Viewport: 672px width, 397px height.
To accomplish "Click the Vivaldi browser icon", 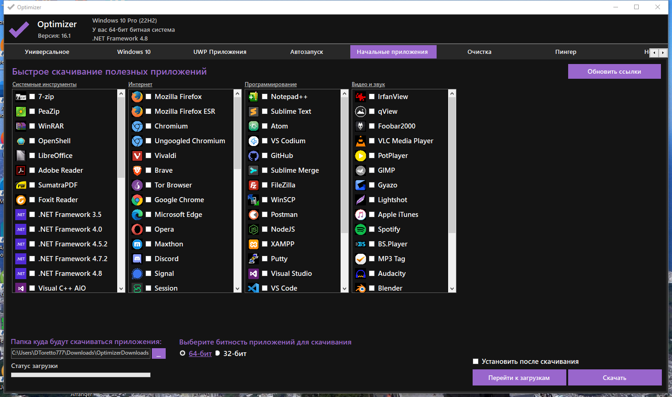I will pos(137,156).
